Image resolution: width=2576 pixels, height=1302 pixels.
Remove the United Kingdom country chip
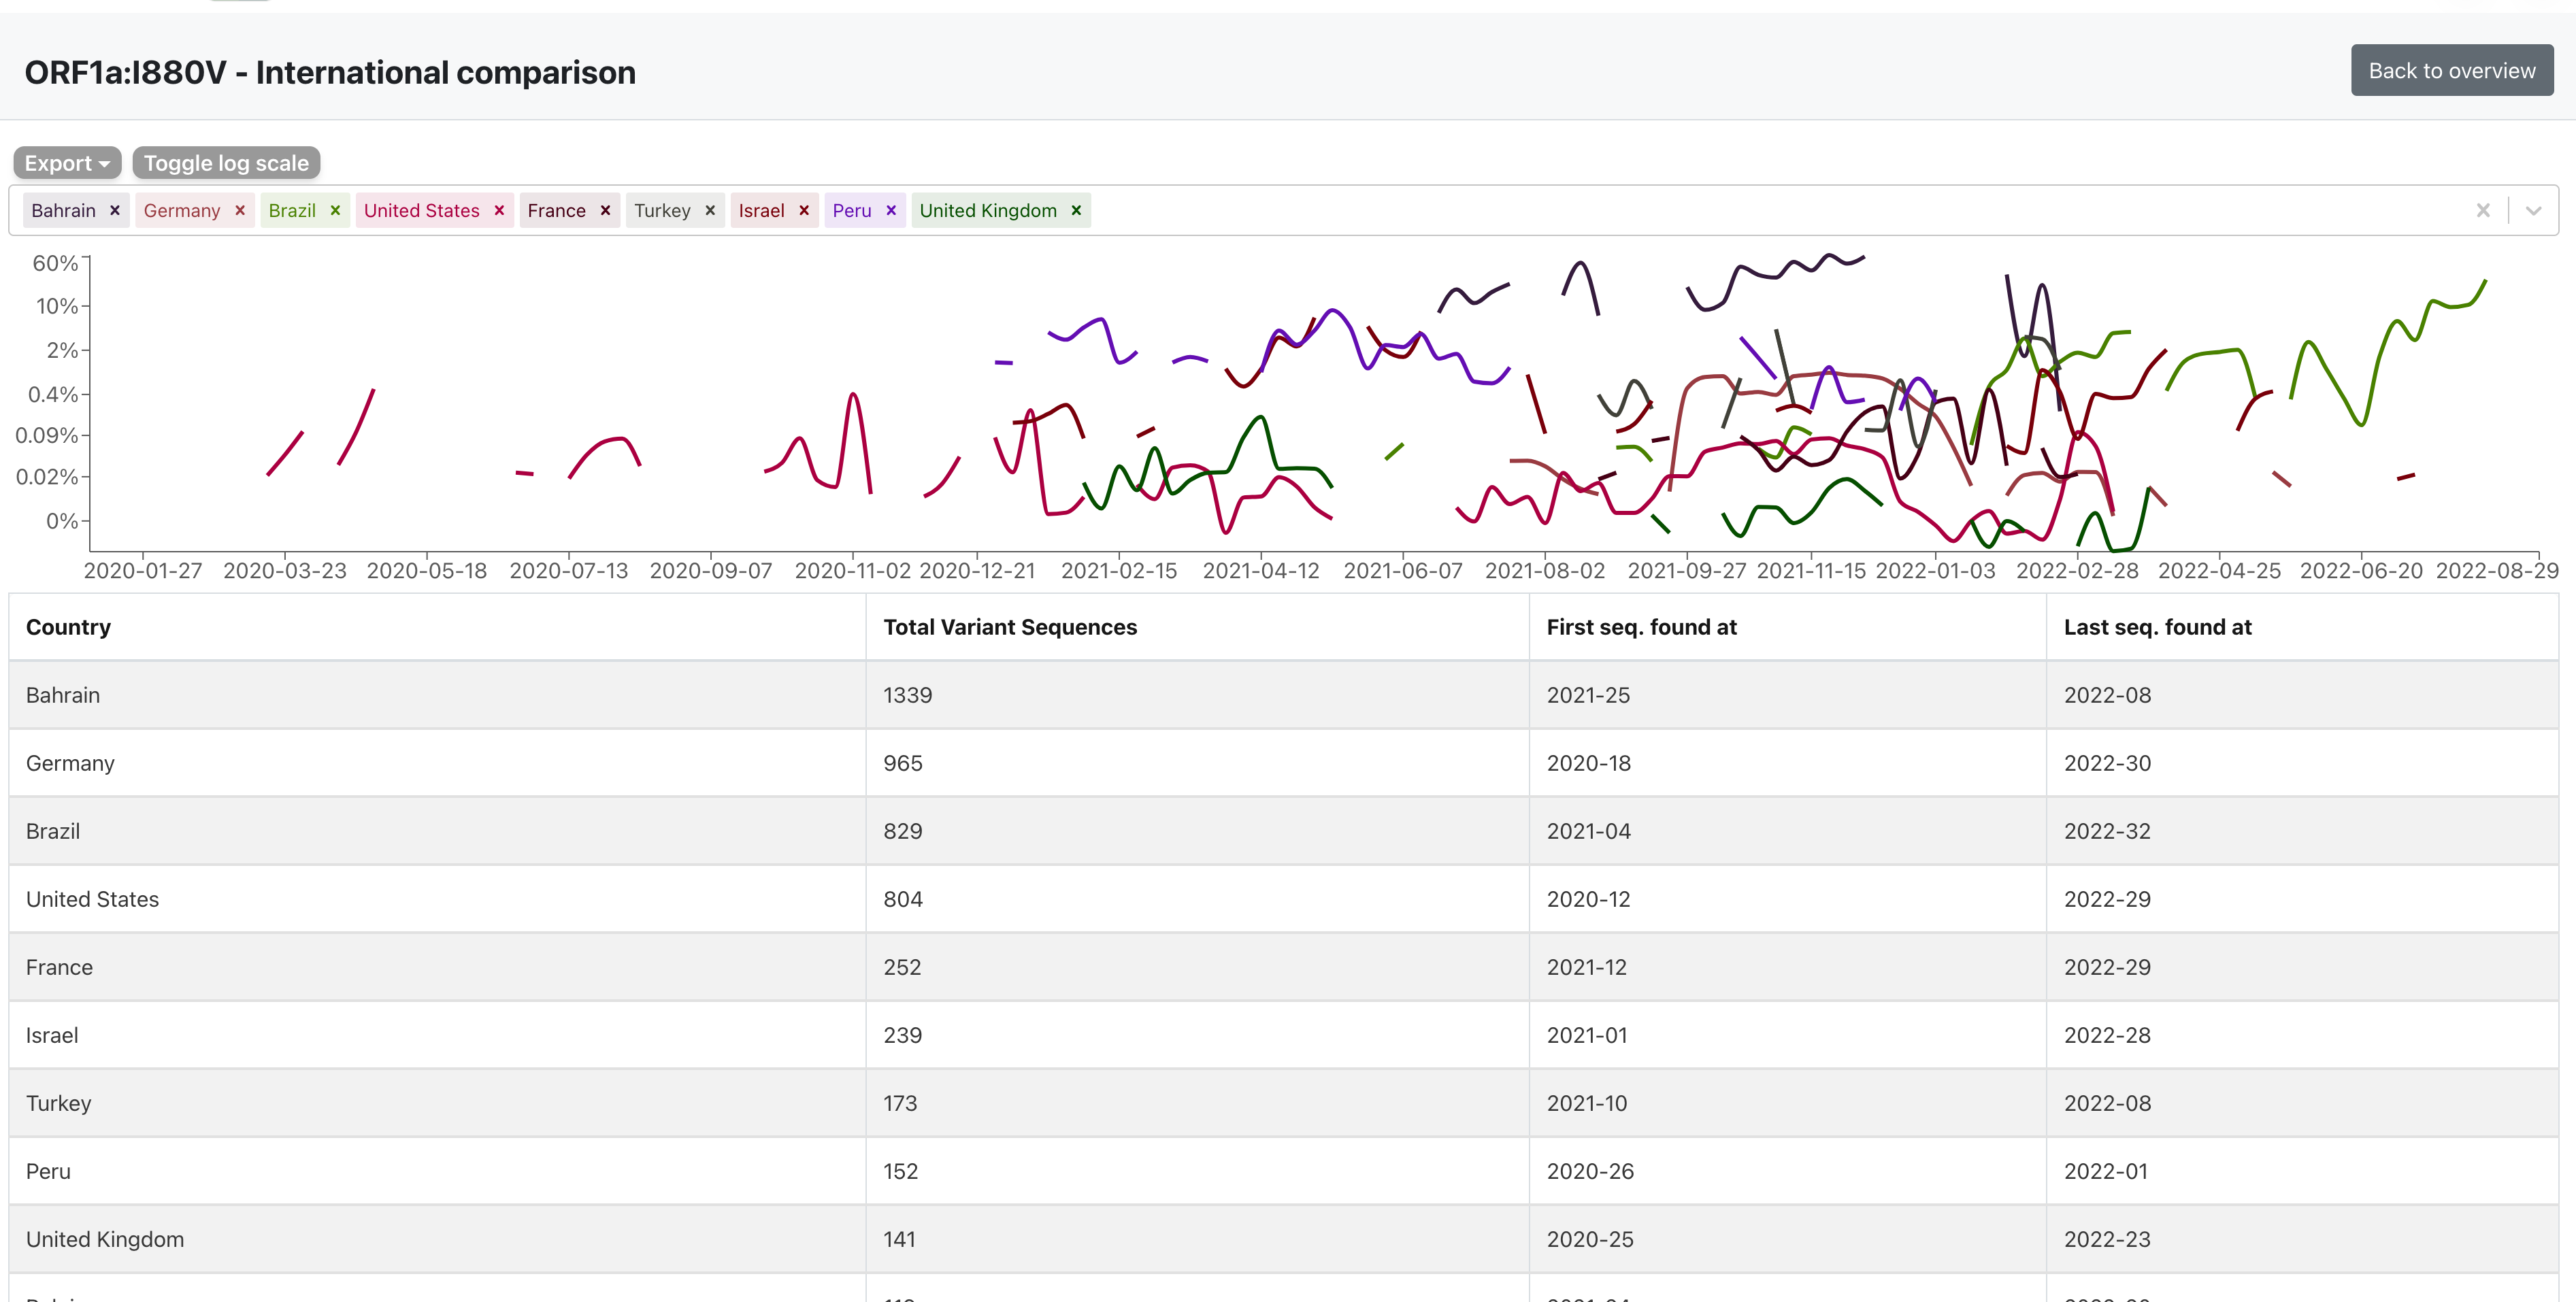[1076, 210]
